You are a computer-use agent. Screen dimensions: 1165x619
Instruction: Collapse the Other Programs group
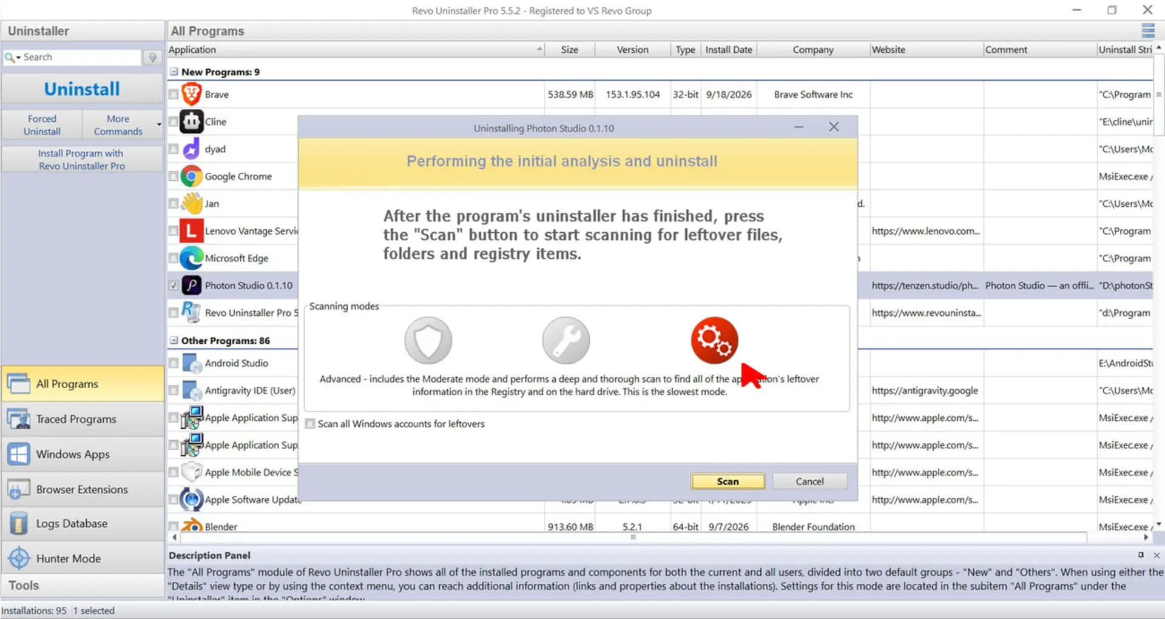(x=174, y=341)
